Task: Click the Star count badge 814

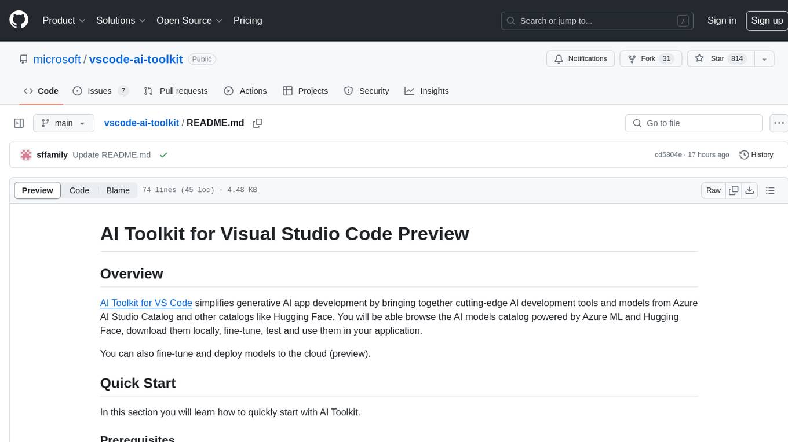Action: [x=737, y=58]
